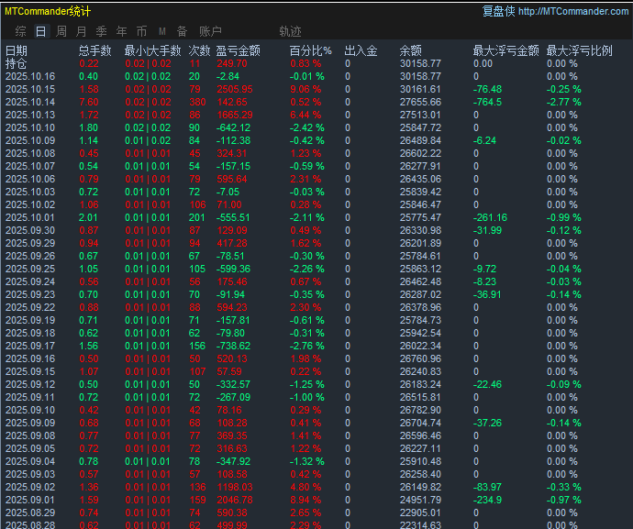Click the 日期 column header
Image resolution: width=633 pixels, height=529 pixels.
(x=17, y=50)
